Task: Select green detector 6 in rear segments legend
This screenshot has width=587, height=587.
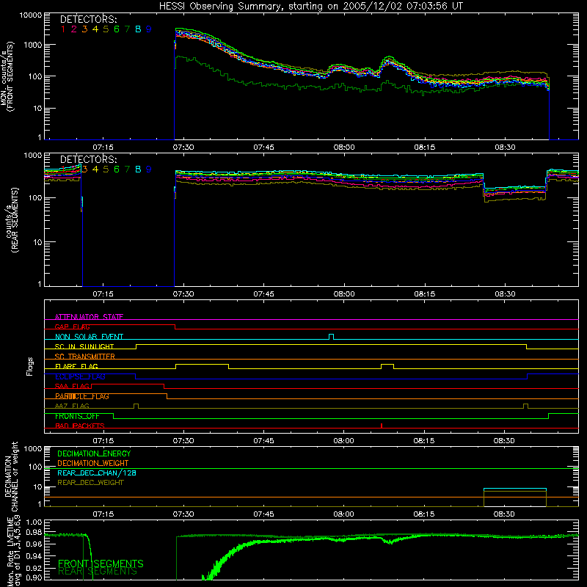Action: pos(117,169)
